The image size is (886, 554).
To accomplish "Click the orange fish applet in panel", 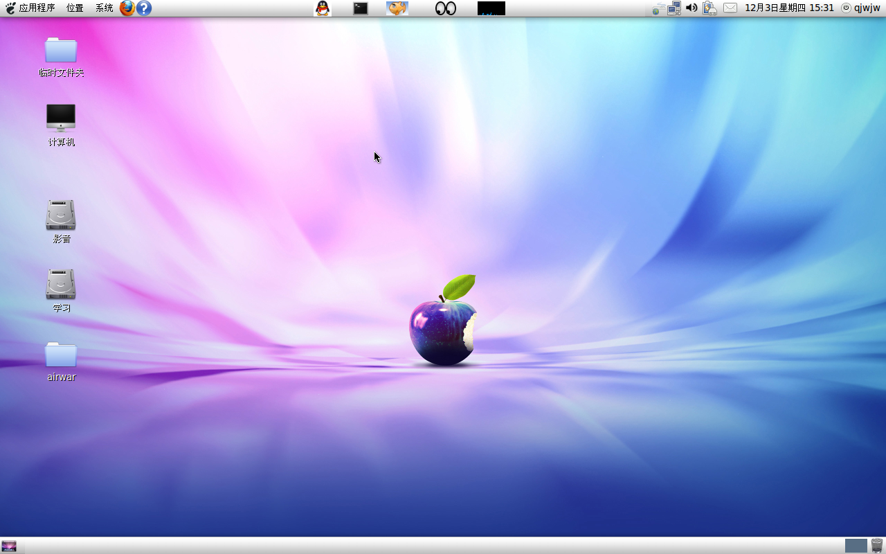I will [x=397, y=8].
